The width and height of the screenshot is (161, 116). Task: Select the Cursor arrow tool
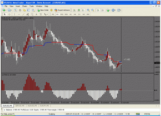[5, 14]
